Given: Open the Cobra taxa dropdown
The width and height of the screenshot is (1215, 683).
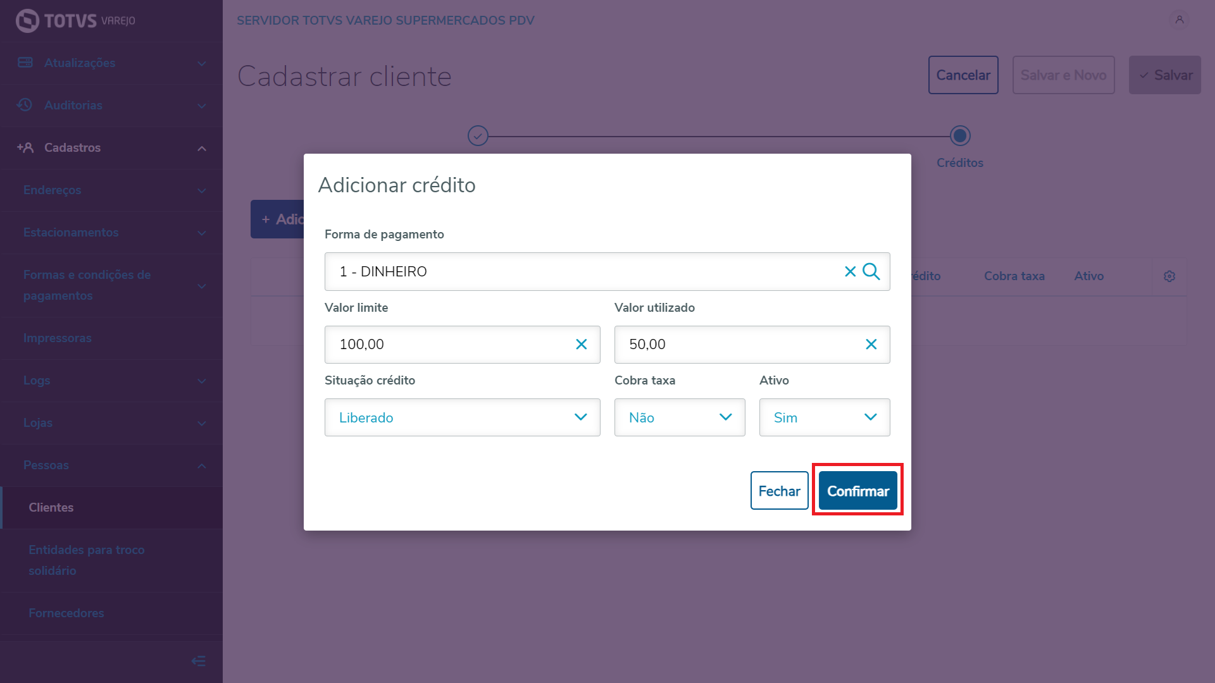Looking at the screenshot, I should point(679,417).
